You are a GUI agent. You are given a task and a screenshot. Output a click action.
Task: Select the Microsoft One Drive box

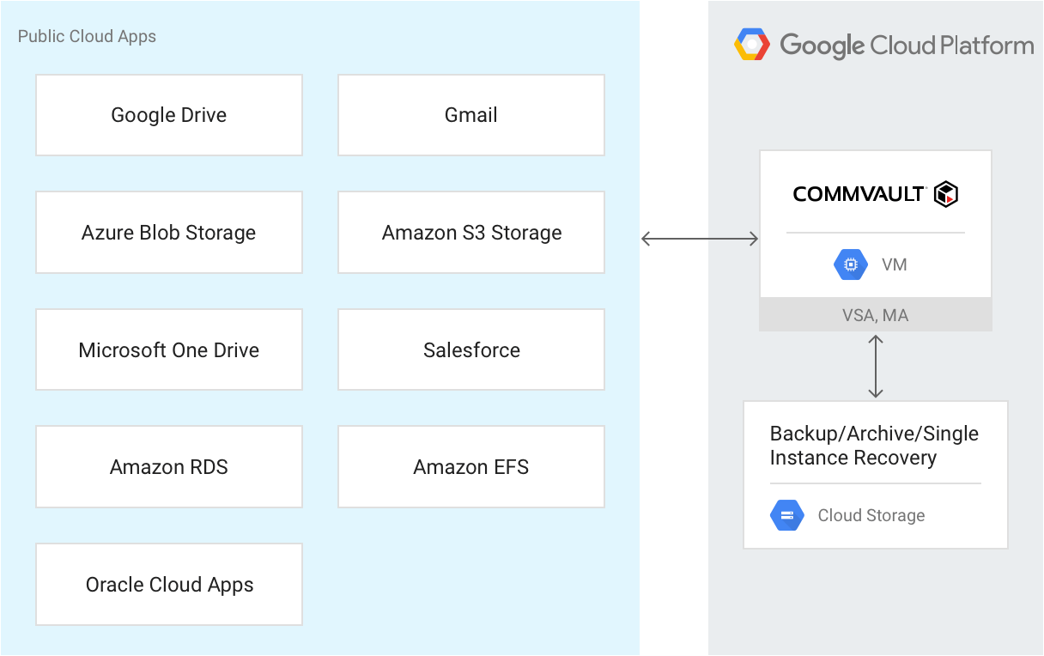(x=169, y=350)
